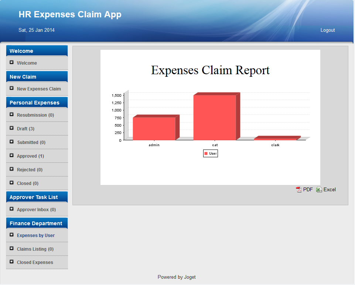The image size is (355, 285).
Task: Click the arrow icon beside Closed (0)
Action: 11,182
